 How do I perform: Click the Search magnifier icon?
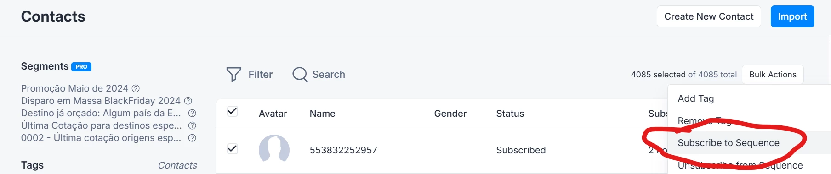click(300, 74)
